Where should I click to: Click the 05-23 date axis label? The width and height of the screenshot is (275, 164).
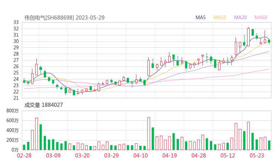257,155
